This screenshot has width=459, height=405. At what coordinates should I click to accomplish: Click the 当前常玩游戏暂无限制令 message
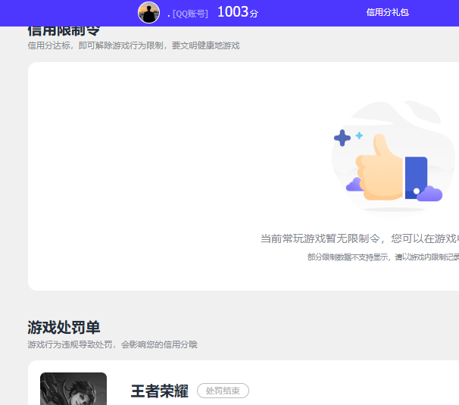tap(360, 238)
